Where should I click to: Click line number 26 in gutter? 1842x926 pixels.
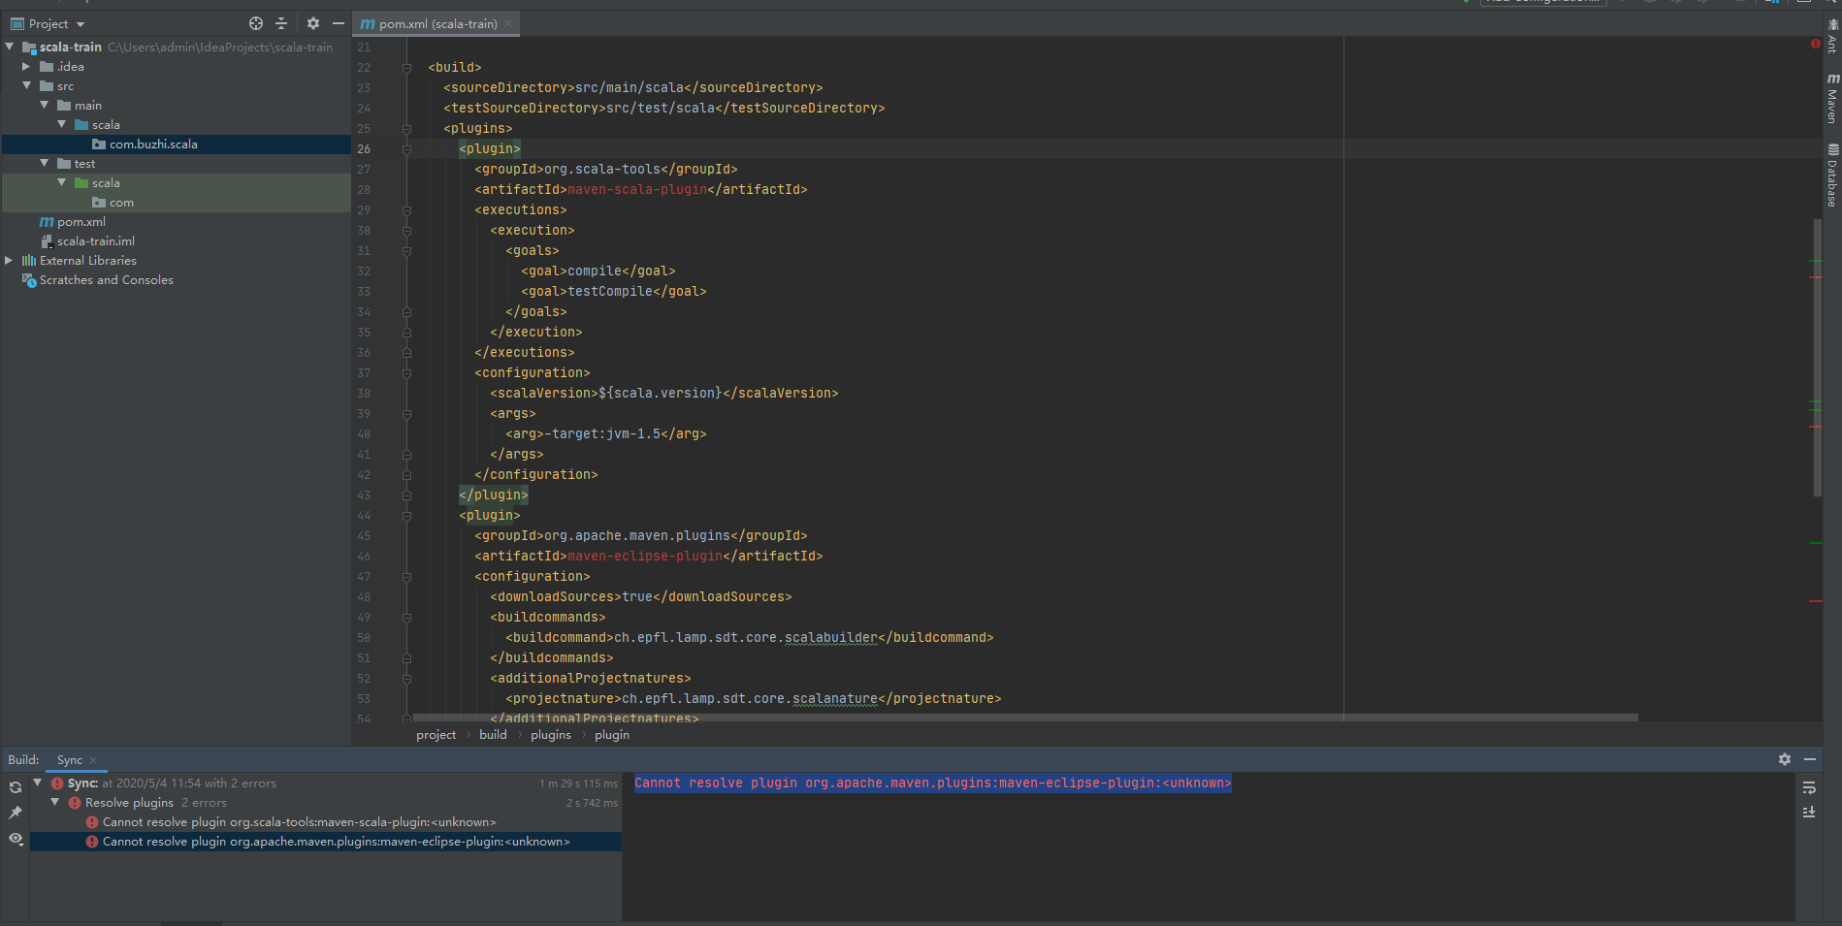click(x=364, y=149)
